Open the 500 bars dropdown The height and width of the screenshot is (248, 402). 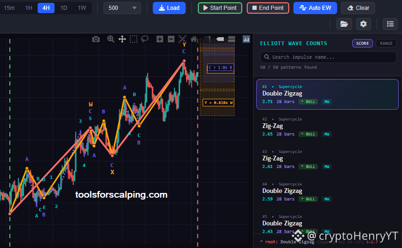122,8
